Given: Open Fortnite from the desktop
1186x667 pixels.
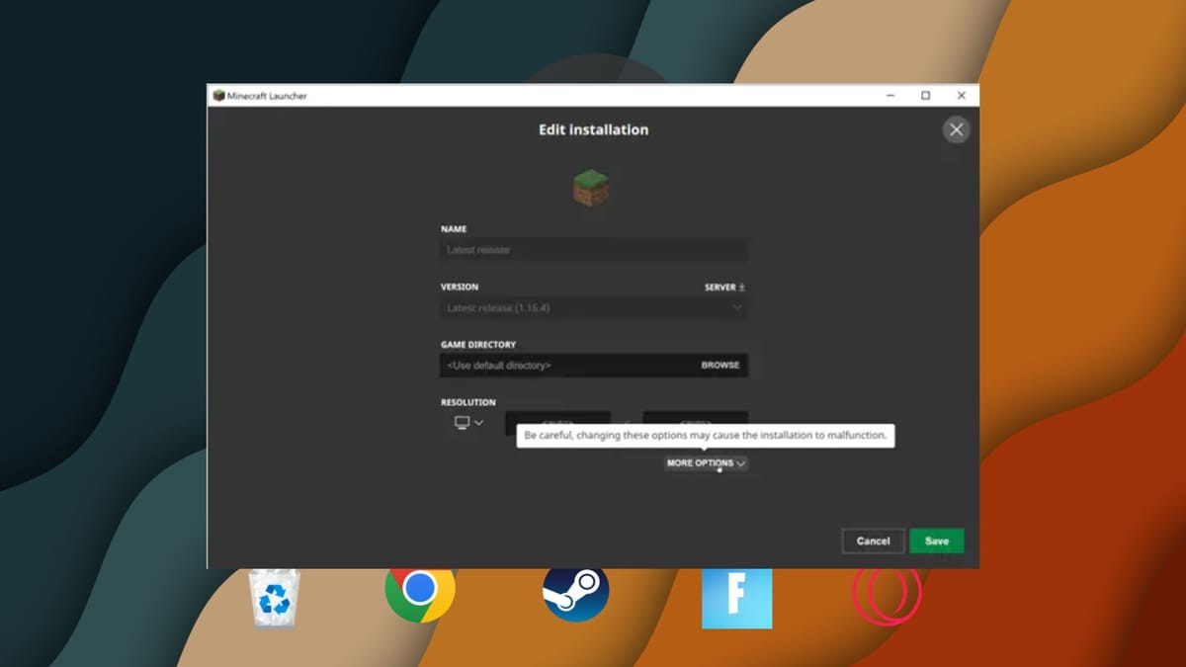Looking at the screenshot, I should (736, 598).
